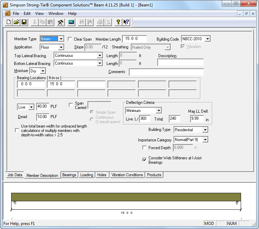Minimize the inner Beam1 document window
Viewport: 259px width, 229px height.
(240, 14)
